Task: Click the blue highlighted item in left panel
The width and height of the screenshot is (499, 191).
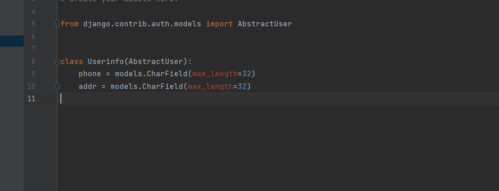Action: point(12,41)
